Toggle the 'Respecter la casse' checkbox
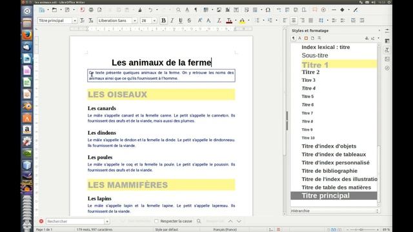 [x=156, y=221]
